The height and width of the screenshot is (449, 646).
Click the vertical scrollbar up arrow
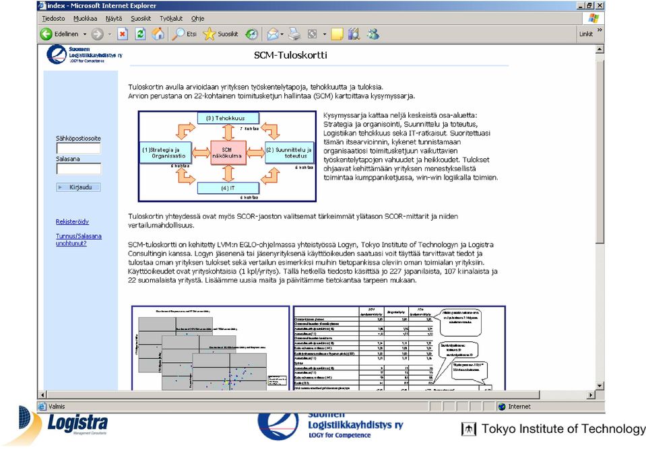600,49
